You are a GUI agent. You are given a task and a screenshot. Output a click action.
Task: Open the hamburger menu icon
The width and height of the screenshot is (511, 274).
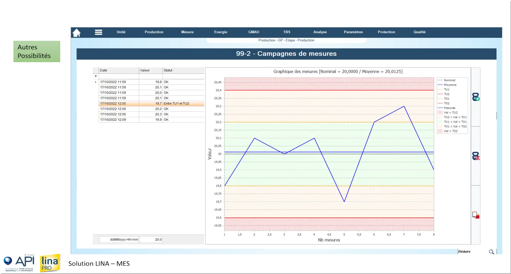99,32
